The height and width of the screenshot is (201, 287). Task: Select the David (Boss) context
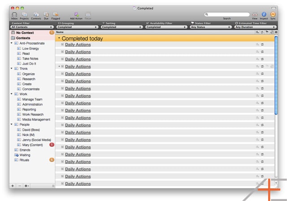(31, 130)
